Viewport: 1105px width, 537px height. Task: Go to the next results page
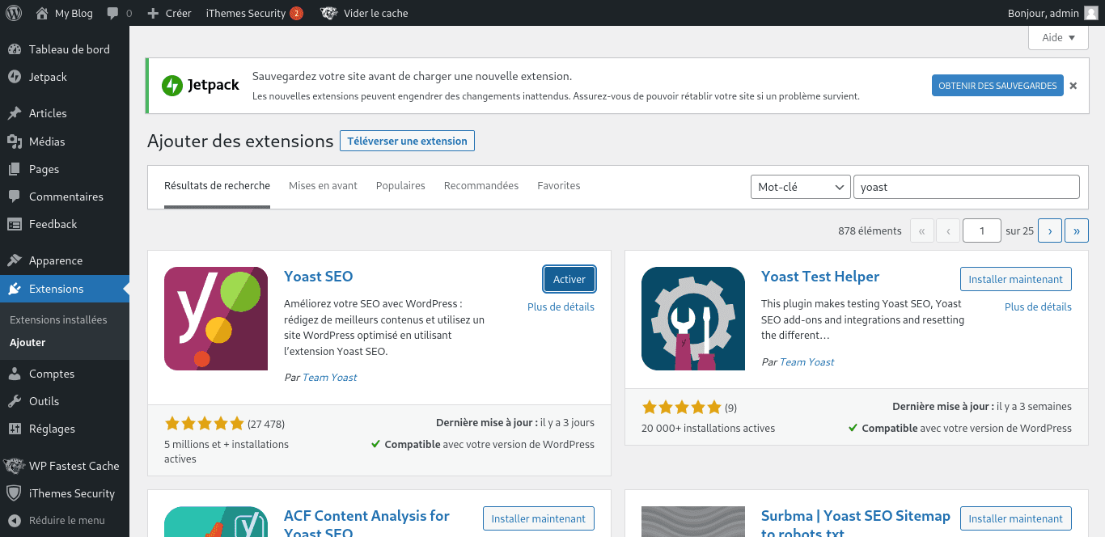(1049, 230)
